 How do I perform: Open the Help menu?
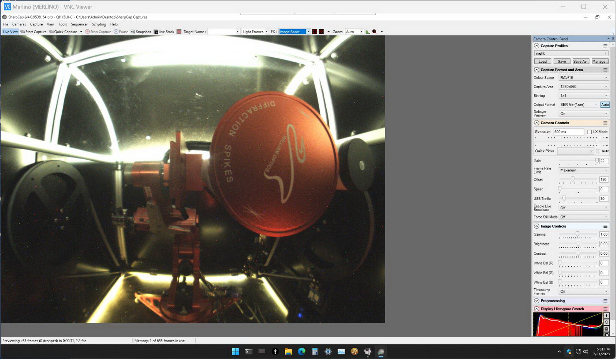coord(114,24)
